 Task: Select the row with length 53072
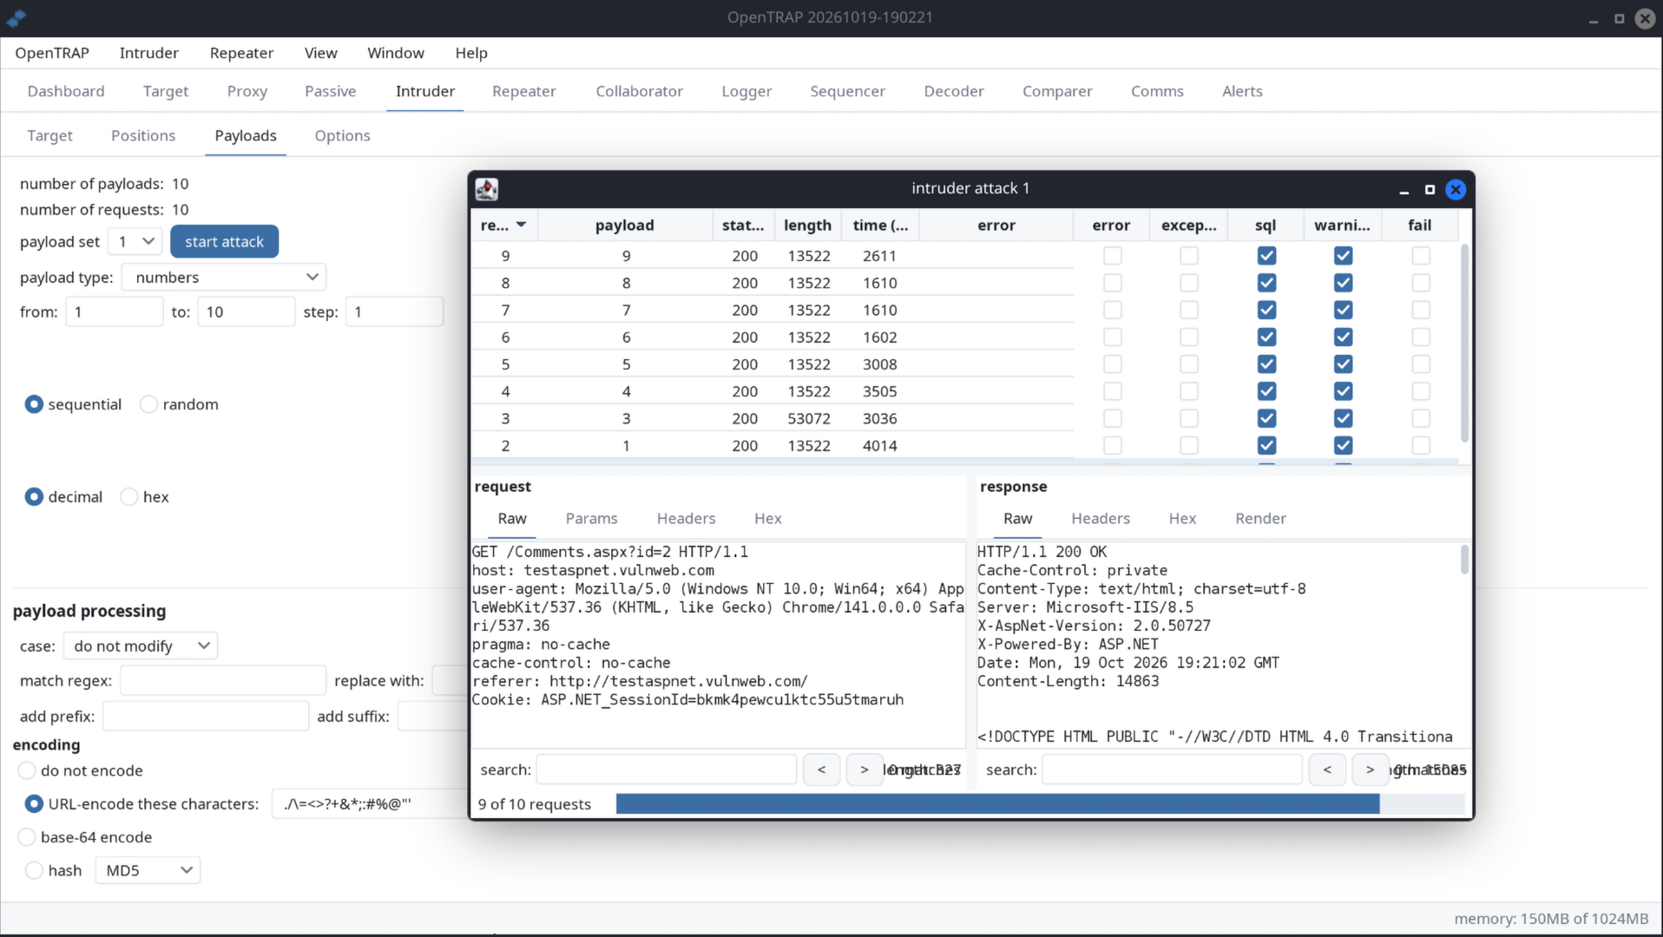pos(965,418)
